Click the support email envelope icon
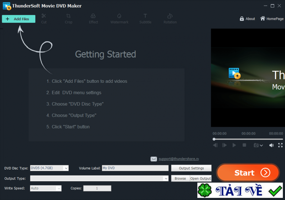This screenshot has height=200, width=285. [x=154, y=159]
